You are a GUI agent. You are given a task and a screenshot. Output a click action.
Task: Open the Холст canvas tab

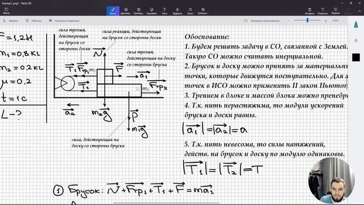tap(190, 11)
